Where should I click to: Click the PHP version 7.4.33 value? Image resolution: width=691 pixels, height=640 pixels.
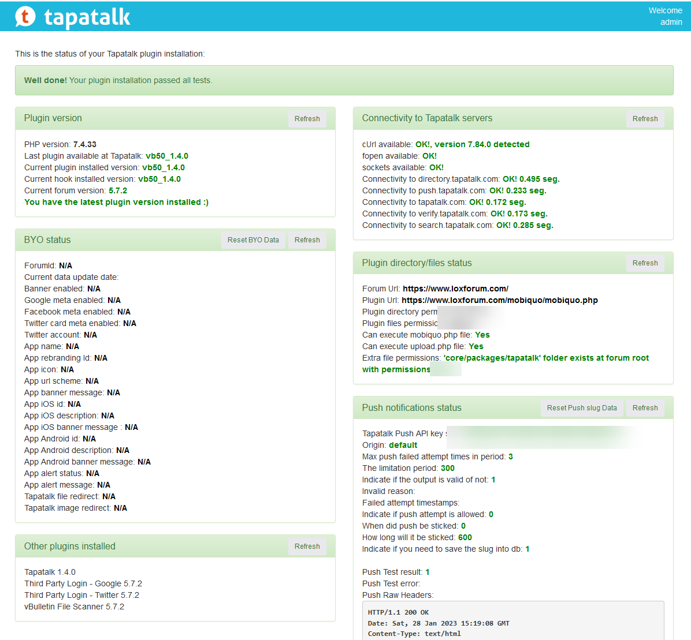[84, 144]
